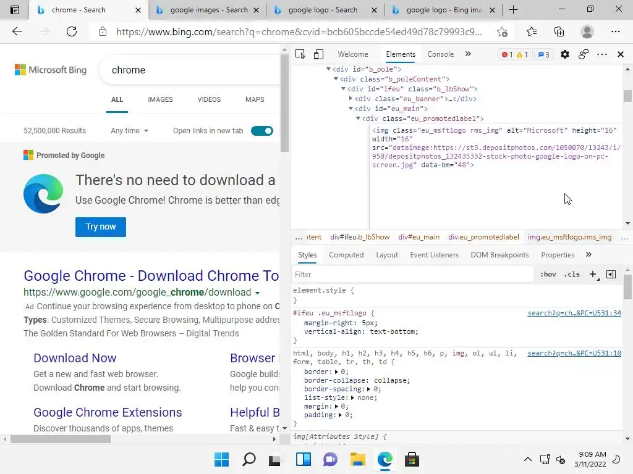Expand the border property triangle

click(336, 372)
